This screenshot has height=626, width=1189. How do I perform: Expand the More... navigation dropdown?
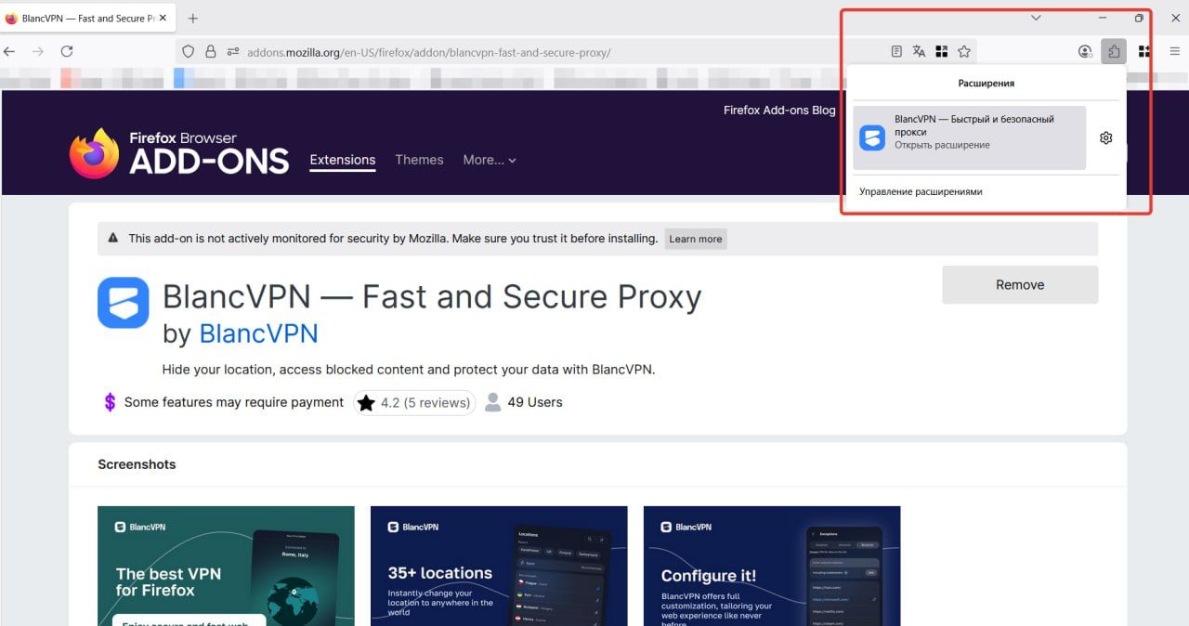tap(490, 160)
